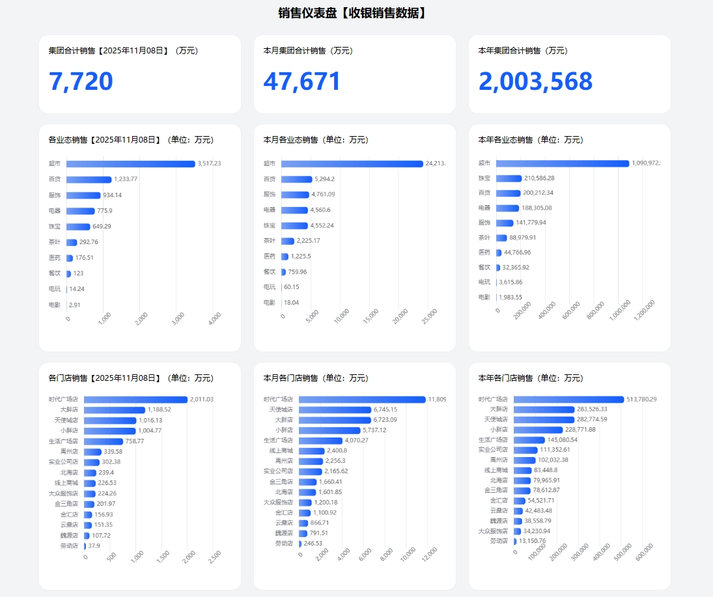Viewport: 713px width, 597px height.
Task: Click the 茶叶 bar valued 88,979.91
Action: pyautogui.click(x=501, y=238)
